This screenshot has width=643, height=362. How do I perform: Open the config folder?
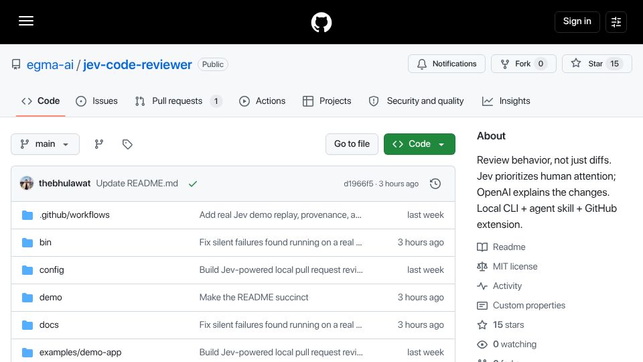tap(52, 270)
